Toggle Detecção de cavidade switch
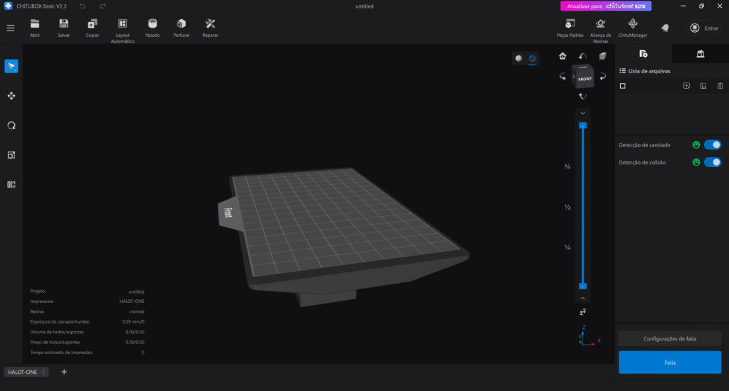Viewport: 729px width, 391px height. 712,145
